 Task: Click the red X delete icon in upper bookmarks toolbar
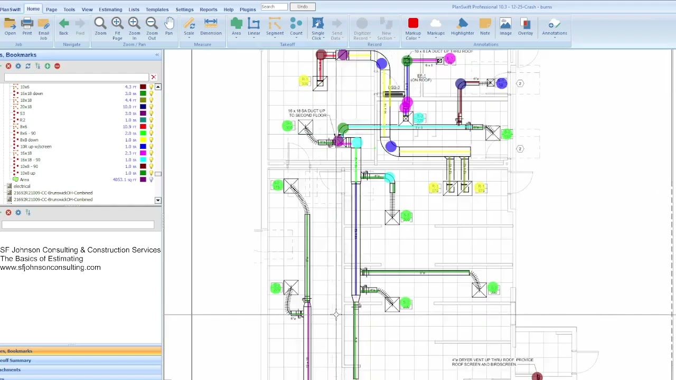coord(8,66)
